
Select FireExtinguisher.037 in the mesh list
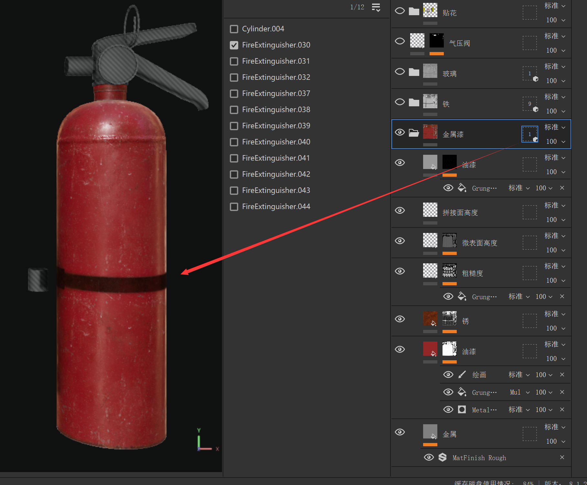click(276, 94)
